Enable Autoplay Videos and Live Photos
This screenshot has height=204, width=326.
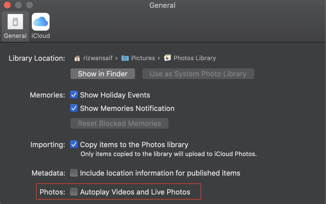pyautogui.click(x=74, y=192)
